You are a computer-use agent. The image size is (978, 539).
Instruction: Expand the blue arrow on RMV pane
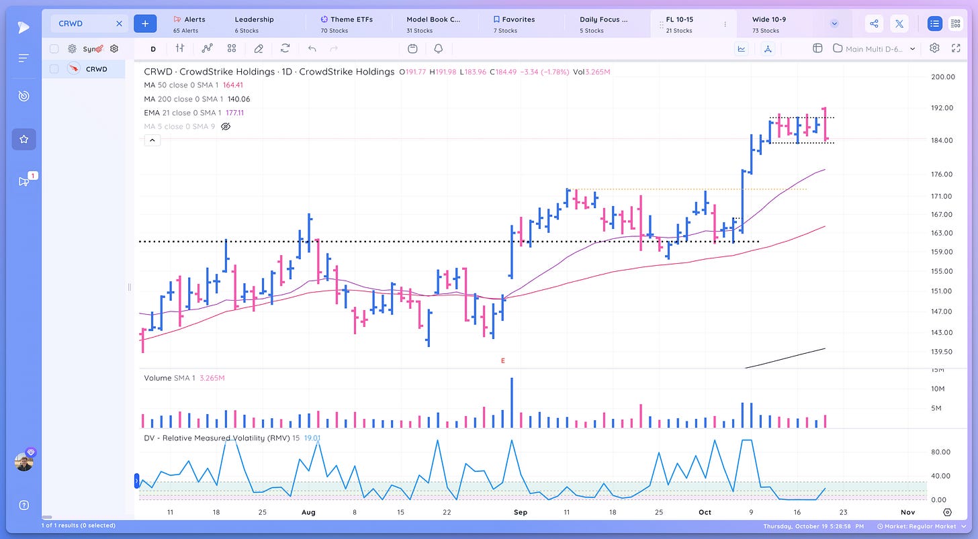(137, 481)
